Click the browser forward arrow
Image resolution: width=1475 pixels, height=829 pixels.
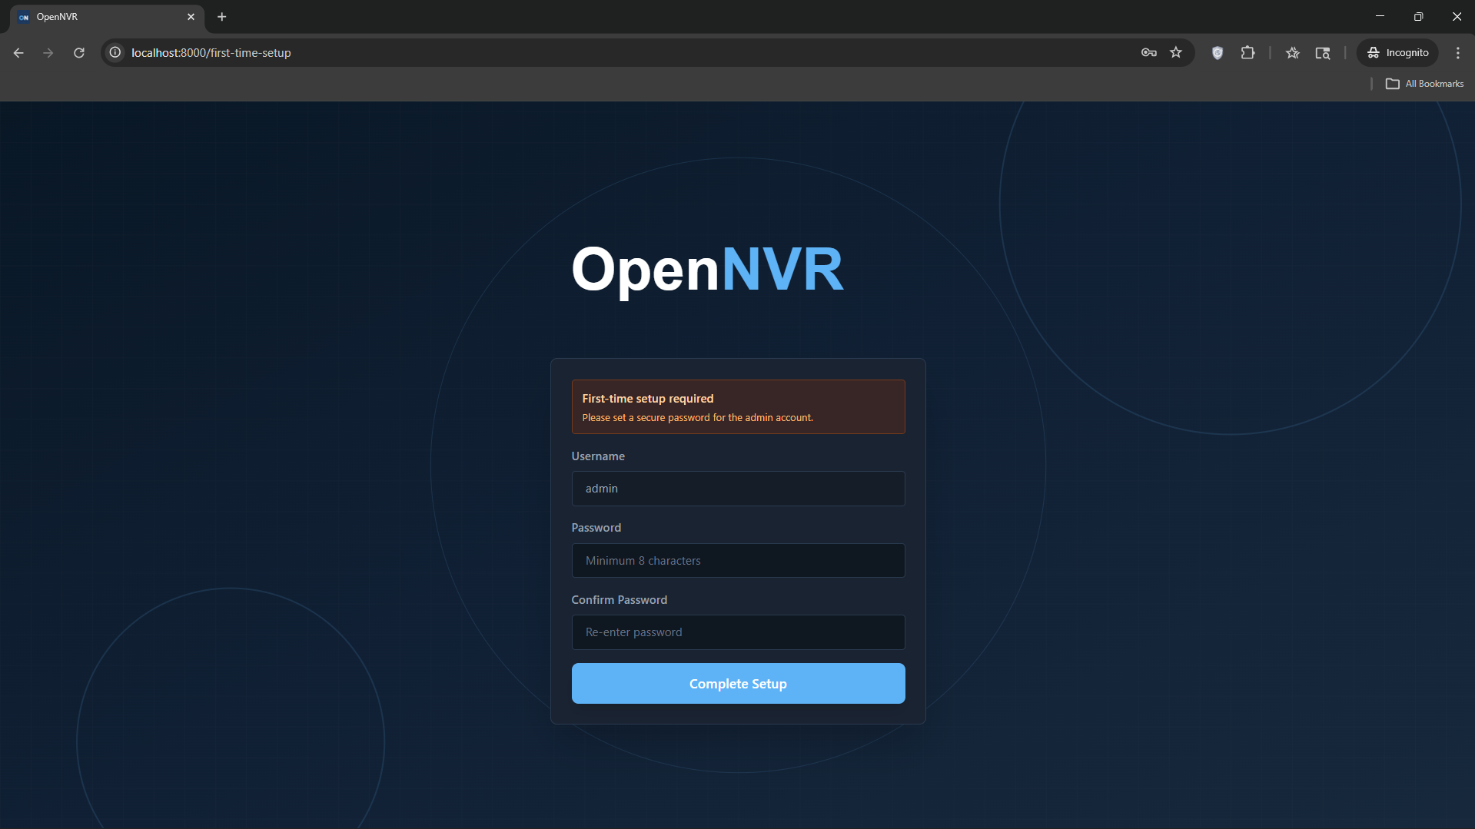[48, 53]
